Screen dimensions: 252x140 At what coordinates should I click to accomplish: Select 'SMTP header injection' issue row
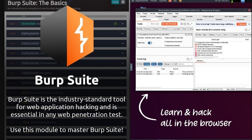(x=222, y=45)
